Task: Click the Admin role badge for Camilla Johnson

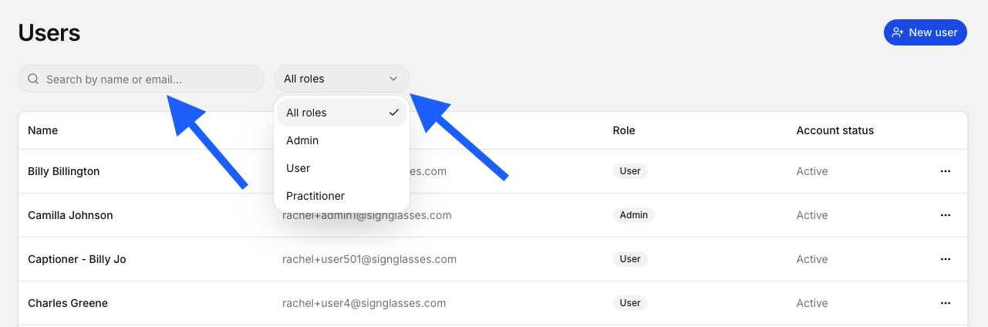Action: tap(634, 215)
